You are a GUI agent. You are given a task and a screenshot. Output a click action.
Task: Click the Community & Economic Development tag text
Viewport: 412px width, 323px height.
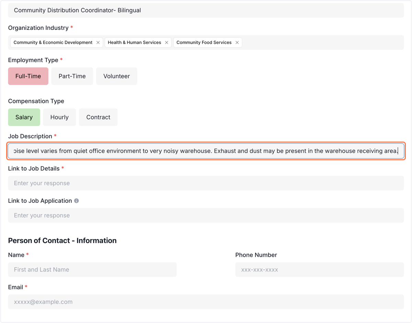pyautogui.click(x=53, y=43)
